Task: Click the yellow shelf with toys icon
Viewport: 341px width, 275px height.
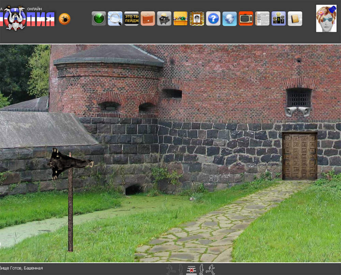Action: point(180,18)
